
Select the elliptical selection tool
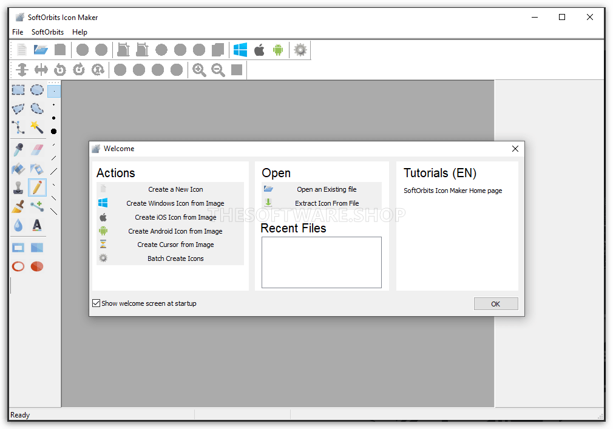(x=37, y=90)
